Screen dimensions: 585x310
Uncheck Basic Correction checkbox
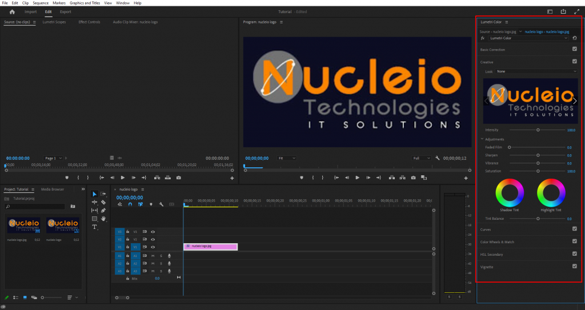point(575,49)
